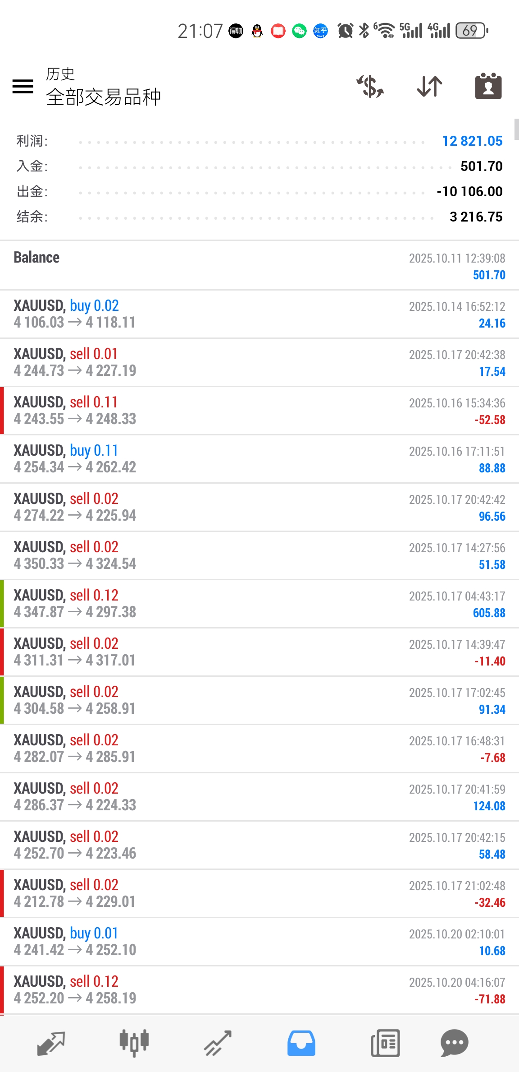Tap the 全部交易品种 symbol selector title
This screenshot has width=519, height=1072.
(104, 97)
